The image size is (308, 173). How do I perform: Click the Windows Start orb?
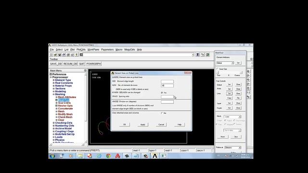(52, 156)
